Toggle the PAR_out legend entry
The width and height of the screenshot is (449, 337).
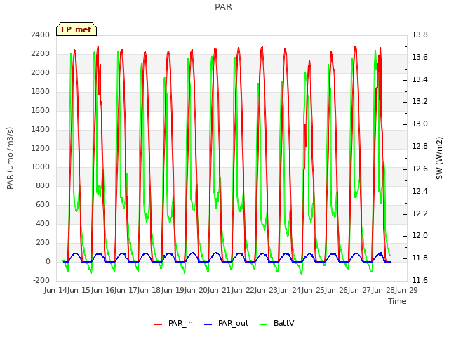226,323
